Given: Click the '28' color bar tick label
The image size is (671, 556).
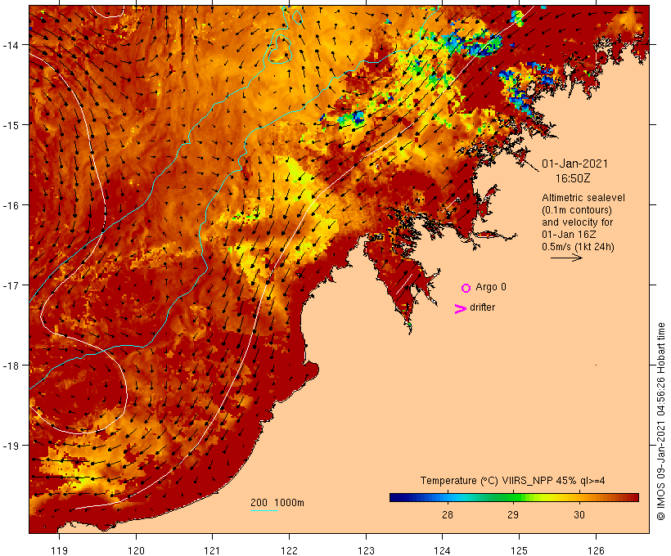Looking at the screenshot, I should click(x=447, y=514).
